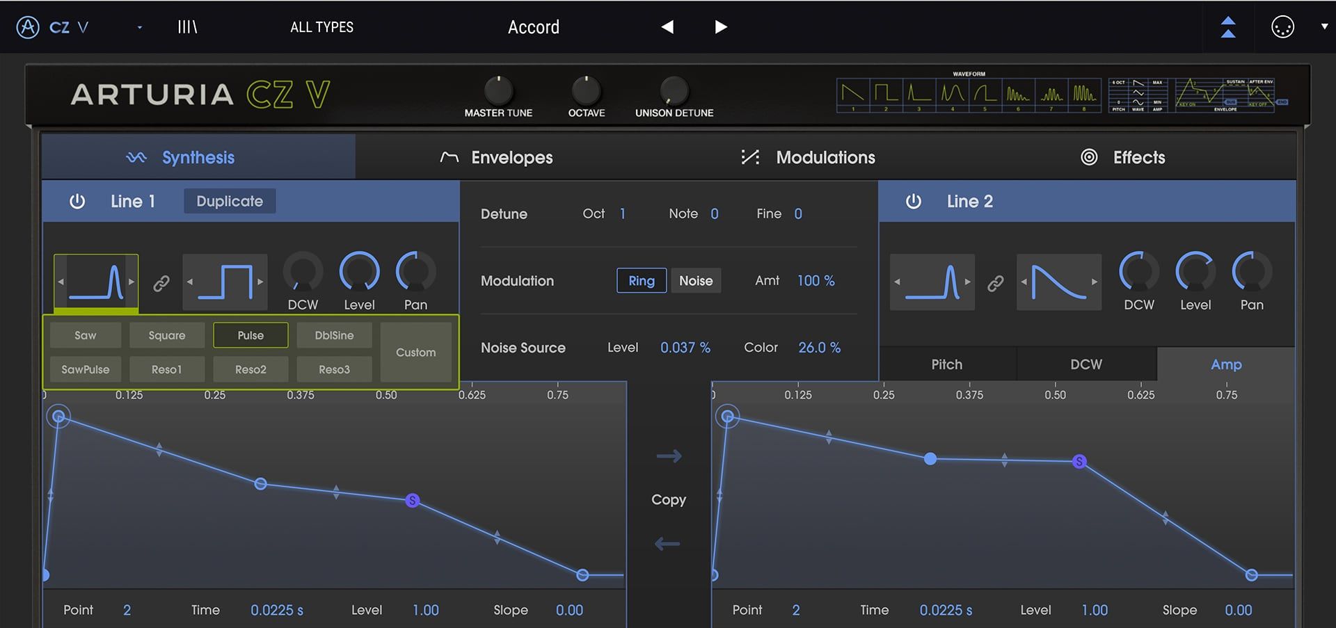This screenshot has height=628, width=1336.
Task: Open the DCW envelope tab
Action: (1086, 364)
